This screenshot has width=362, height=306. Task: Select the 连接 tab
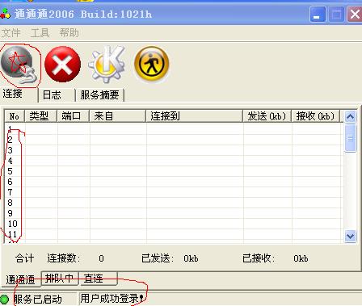19,94
